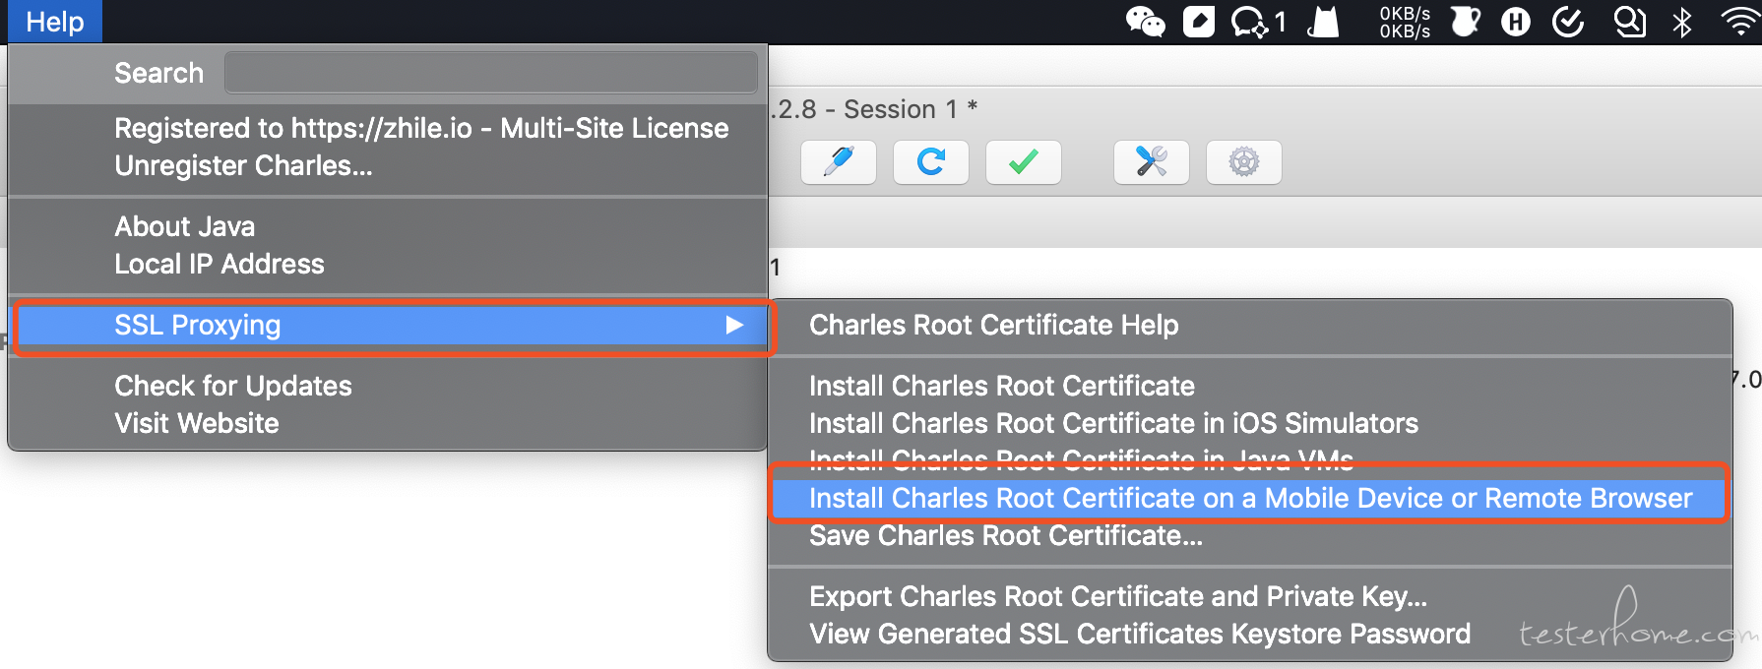Open Charles Root Certificate Help
Screen dimensions: 1762x669
pyautogui.click(x=993, y=325)
